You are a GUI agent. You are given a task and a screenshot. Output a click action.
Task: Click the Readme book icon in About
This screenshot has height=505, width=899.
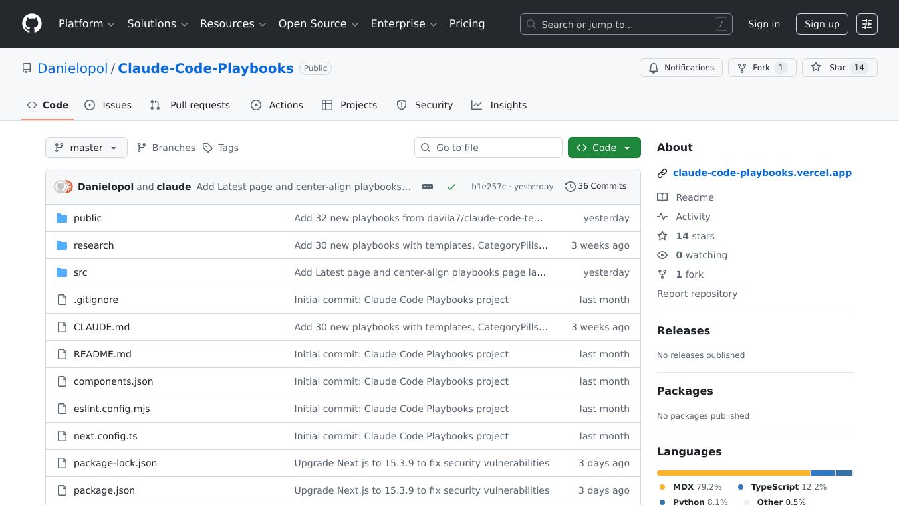tap(662, 197)
